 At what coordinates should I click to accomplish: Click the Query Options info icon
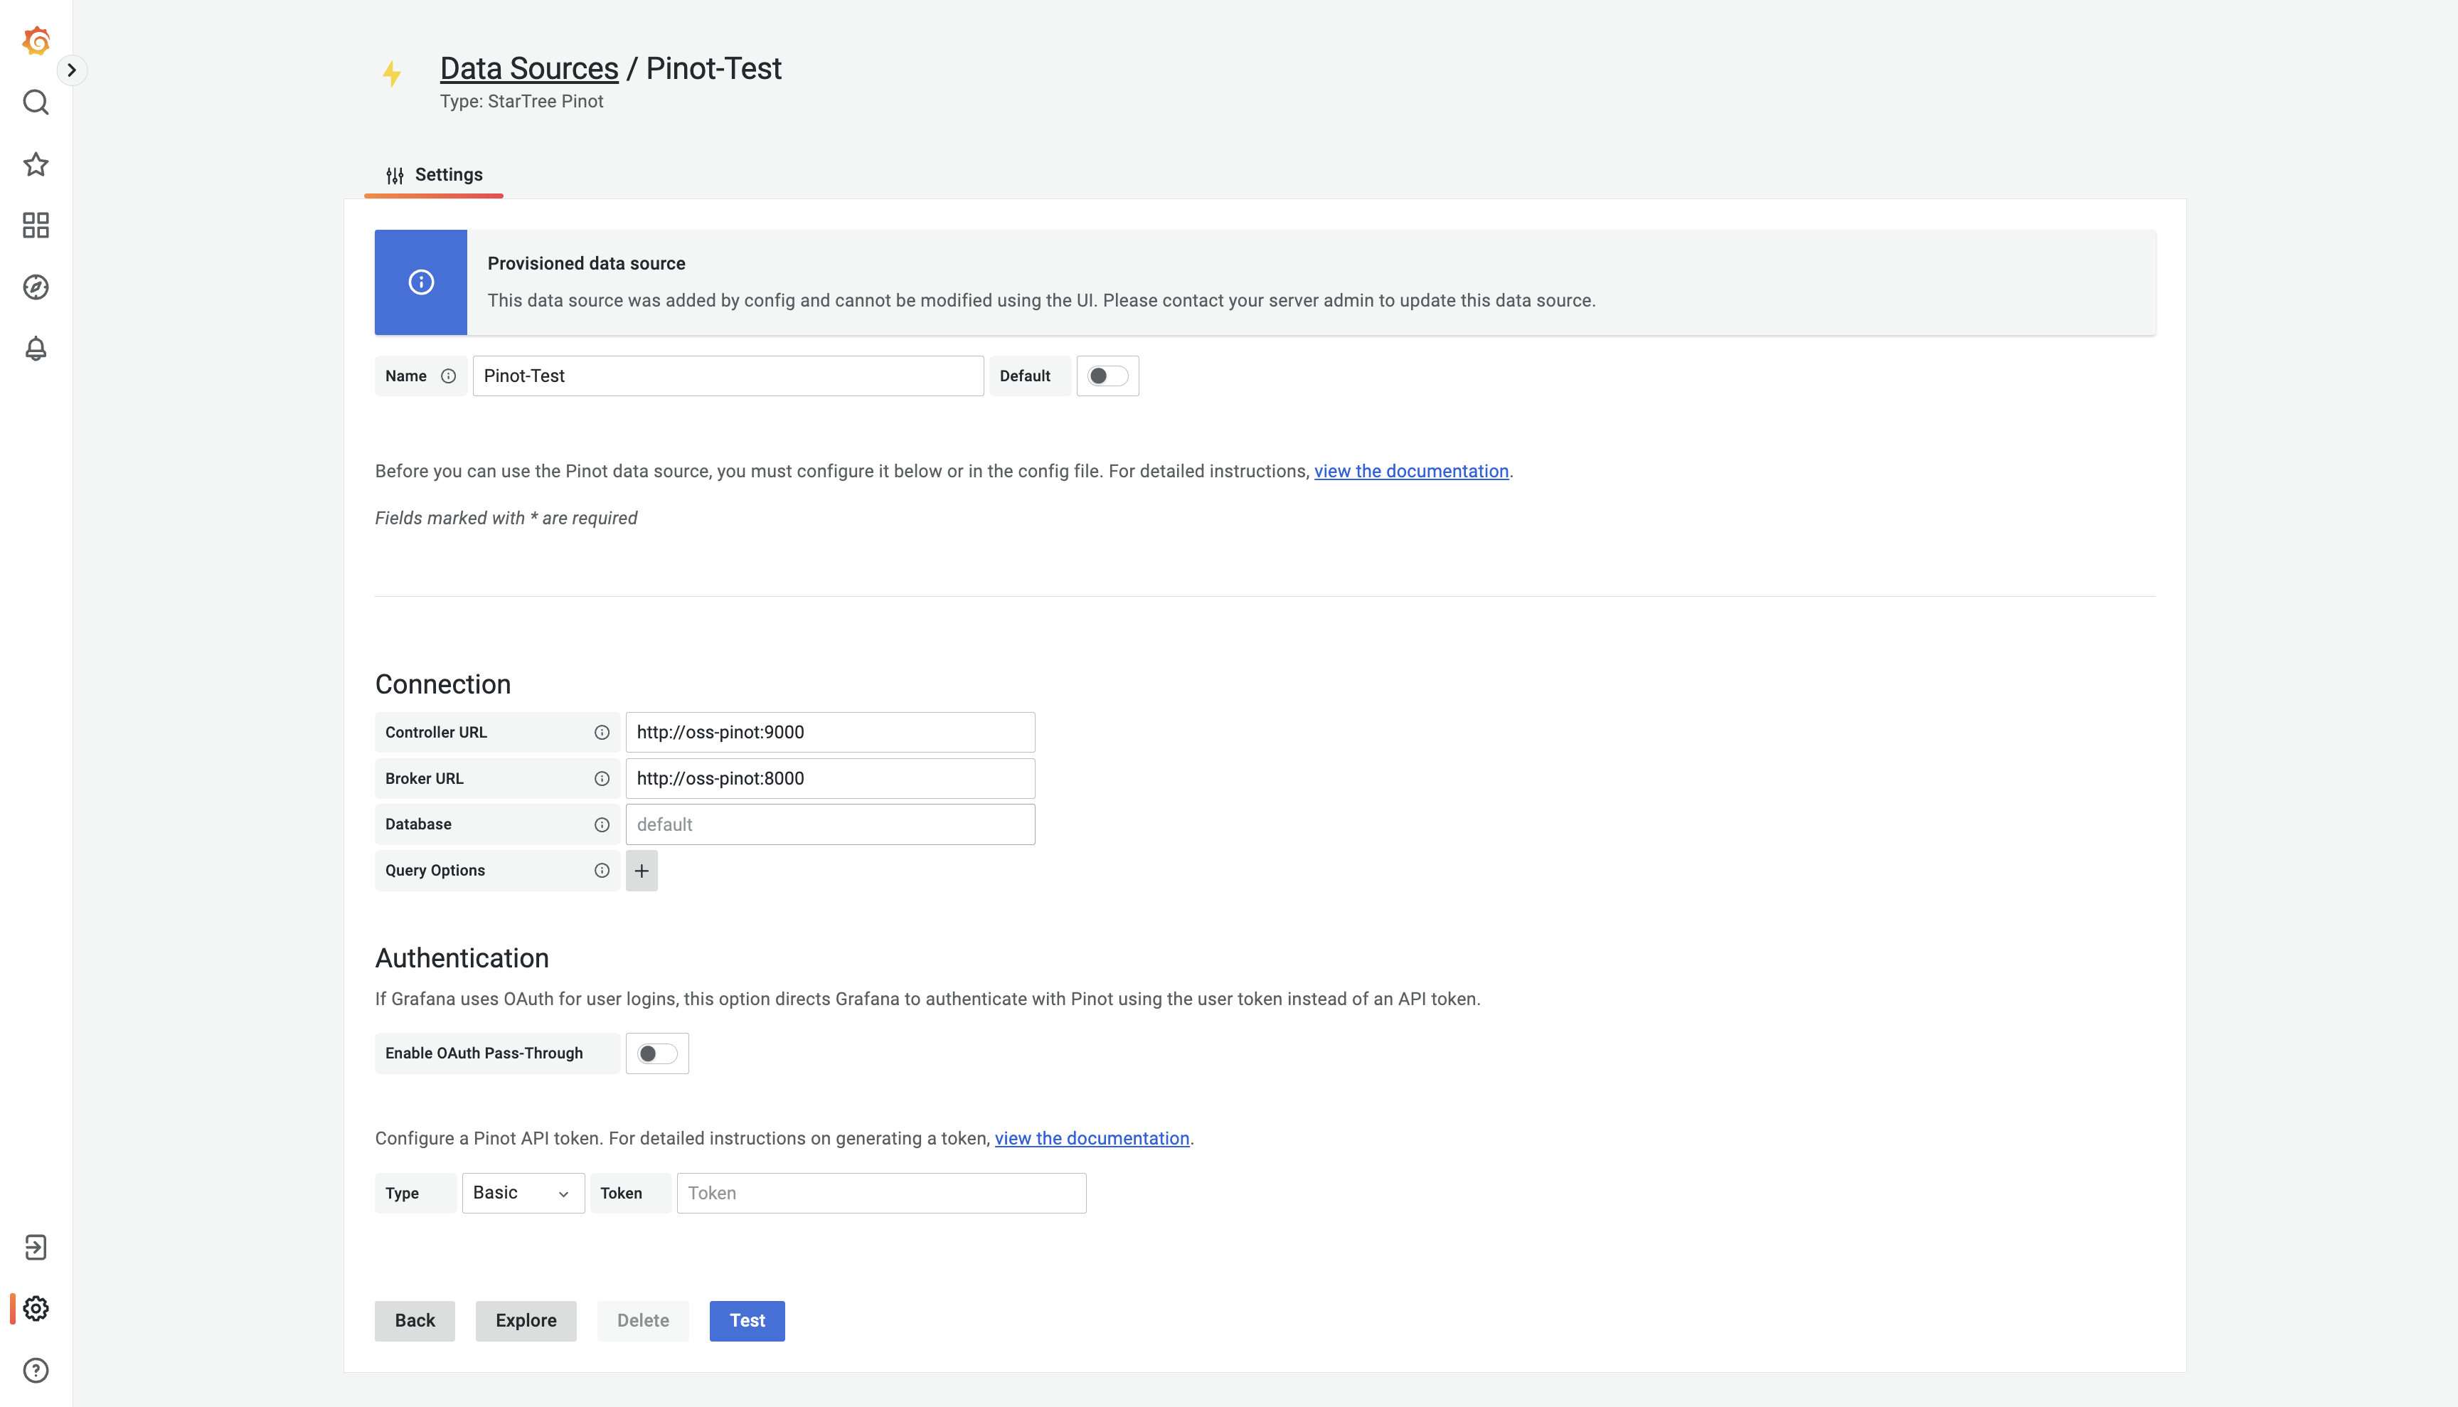602,871
